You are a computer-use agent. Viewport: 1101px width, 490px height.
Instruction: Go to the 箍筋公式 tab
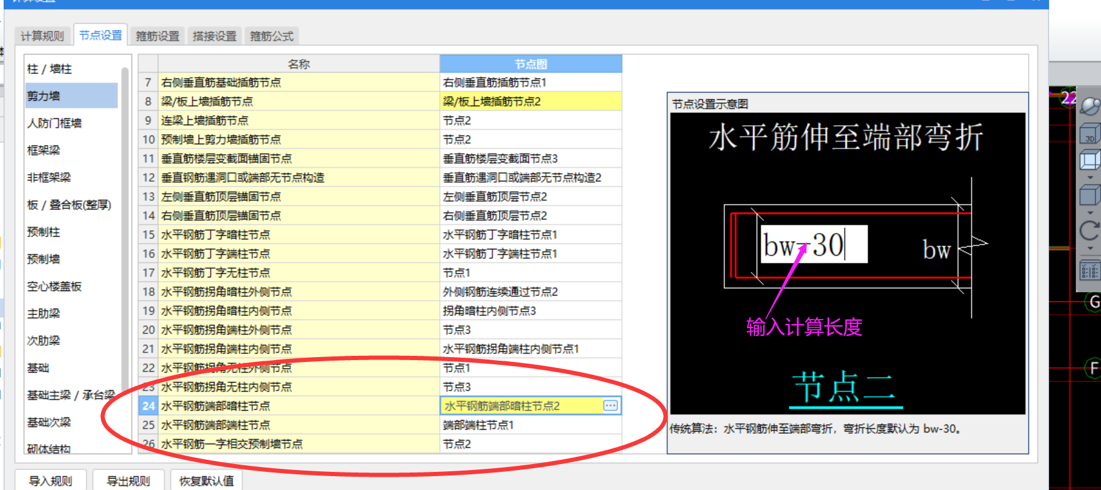(272, 36)
